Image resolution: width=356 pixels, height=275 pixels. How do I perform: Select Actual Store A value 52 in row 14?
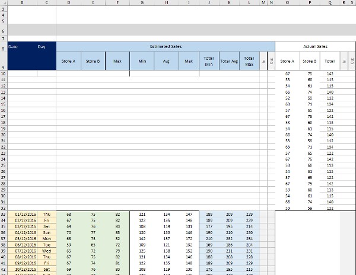287,98
